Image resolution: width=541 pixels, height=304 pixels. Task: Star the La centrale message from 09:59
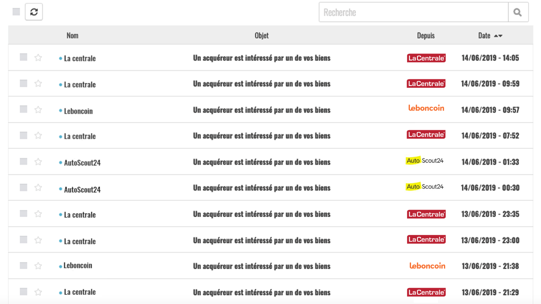tap(38, 84)
